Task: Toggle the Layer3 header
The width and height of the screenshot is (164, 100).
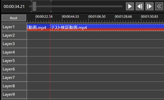Action: click(x=14, y=44)
